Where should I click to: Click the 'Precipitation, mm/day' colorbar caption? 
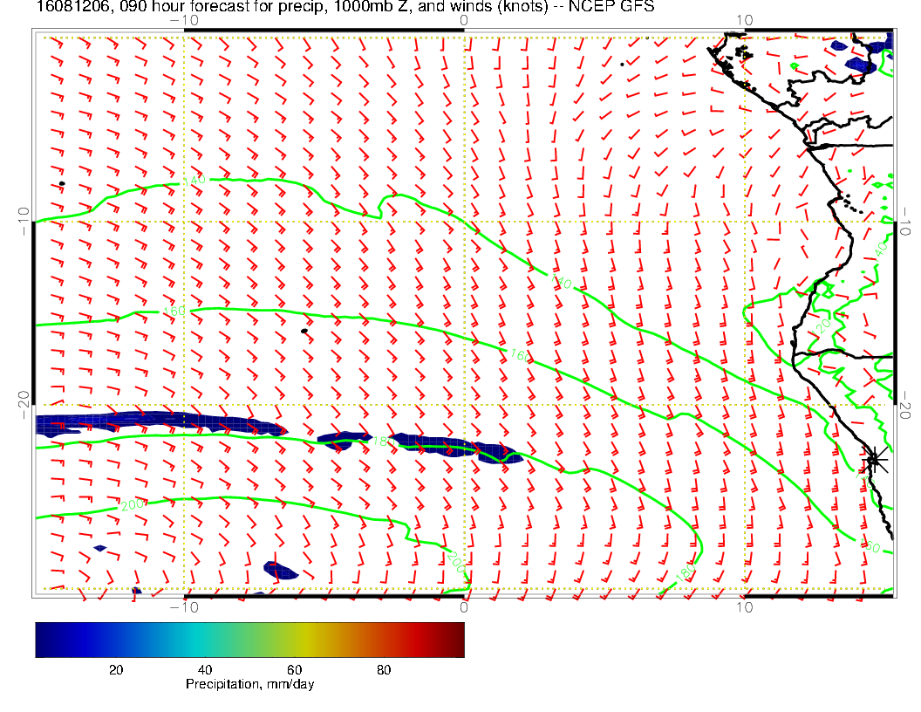coord(249,685)
